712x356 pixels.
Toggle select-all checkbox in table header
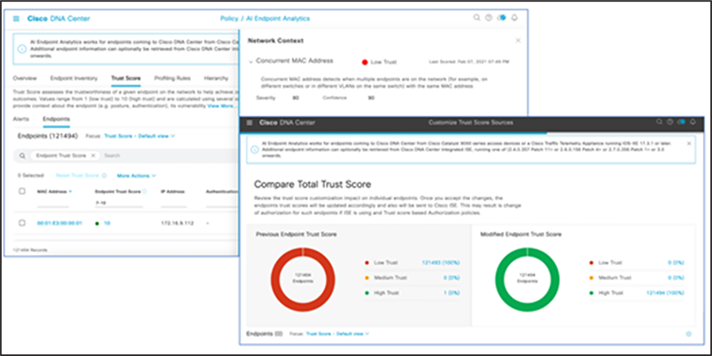[x=21, y=191]
